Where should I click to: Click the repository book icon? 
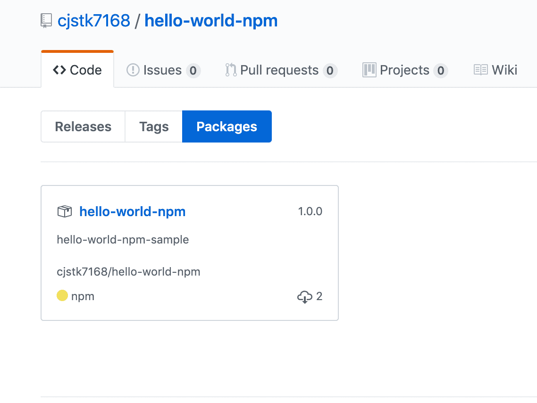tap(46, 21)
